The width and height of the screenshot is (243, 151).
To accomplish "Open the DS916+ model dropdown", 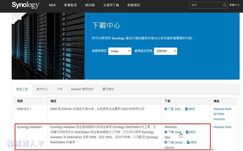I will 165,51.
